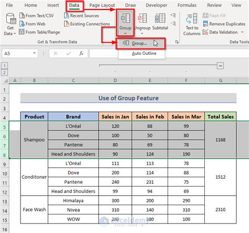Open the Formulas tab

[187, 5]
